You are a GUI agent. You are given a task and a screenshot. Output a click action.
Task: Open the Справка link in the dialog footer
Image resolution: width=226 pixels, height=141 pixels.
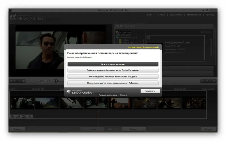pos(123,95)
